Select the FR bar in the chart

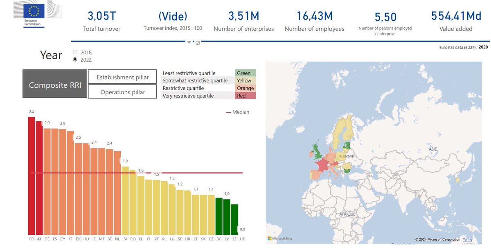[x=32, y=176]
